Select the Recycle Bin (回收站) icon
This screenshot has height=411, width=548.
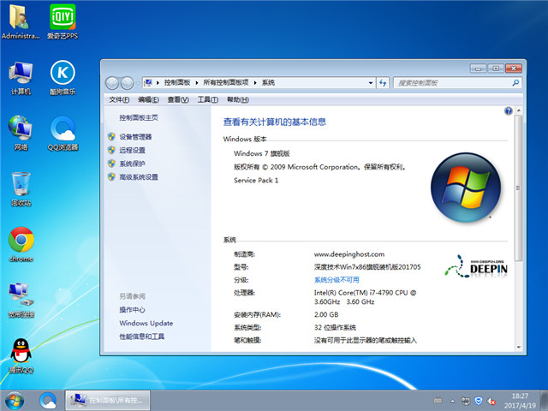coord(21,188)
